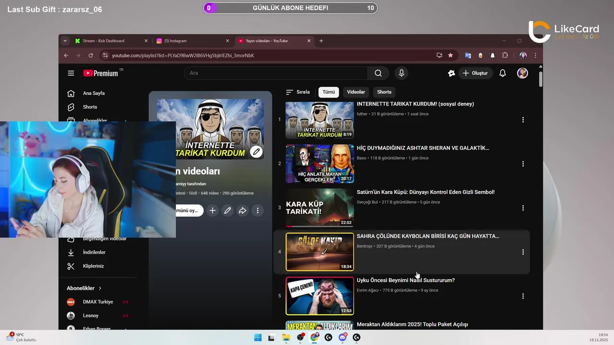Open the YouTube hamburger guide menu
Viewport: 614px width, 345px height.
click(71, 73)
